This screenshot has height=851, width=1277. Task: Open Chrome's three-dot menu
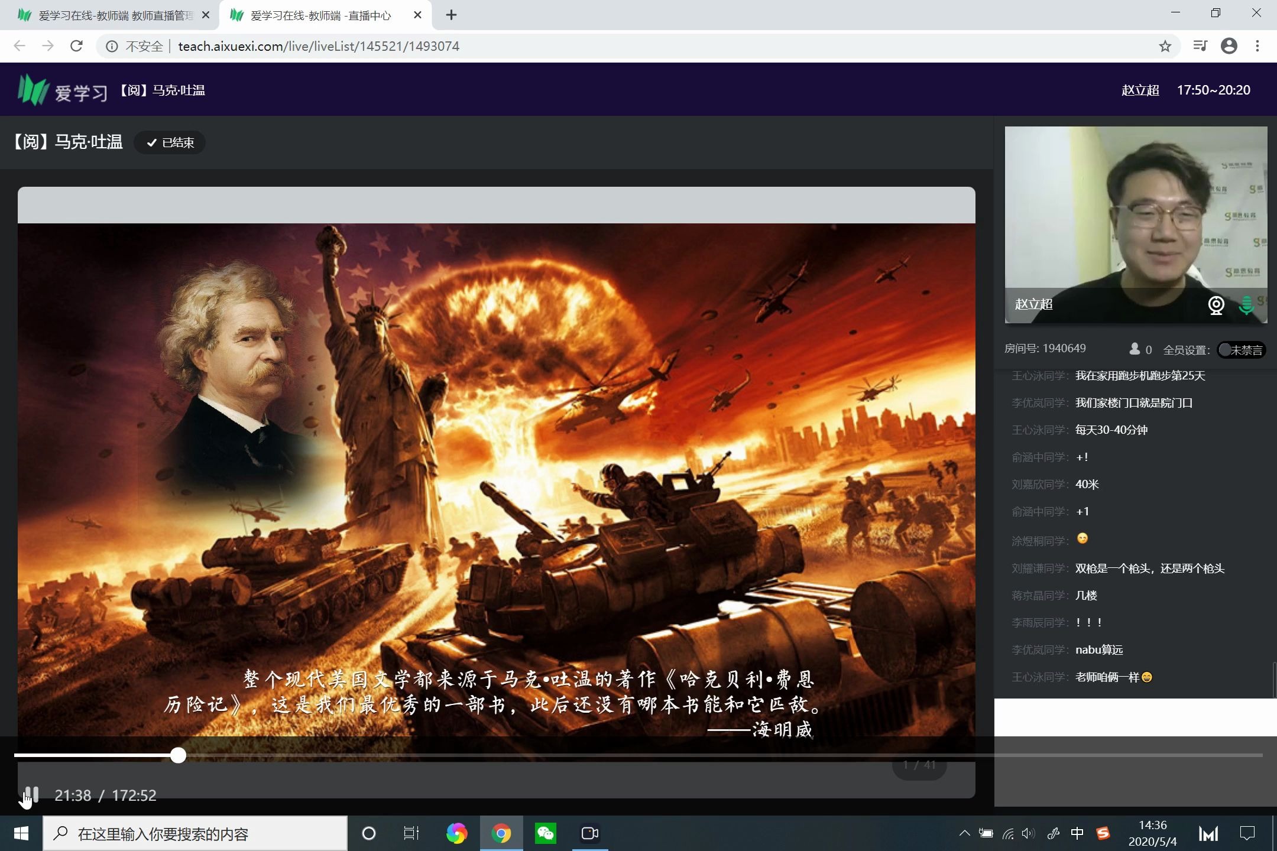point(1257,46)
